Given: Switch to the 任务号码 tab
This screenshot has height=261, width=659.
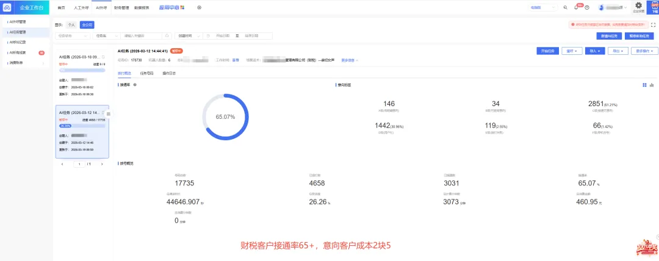Looking at the screenshot, I should 146,74.
